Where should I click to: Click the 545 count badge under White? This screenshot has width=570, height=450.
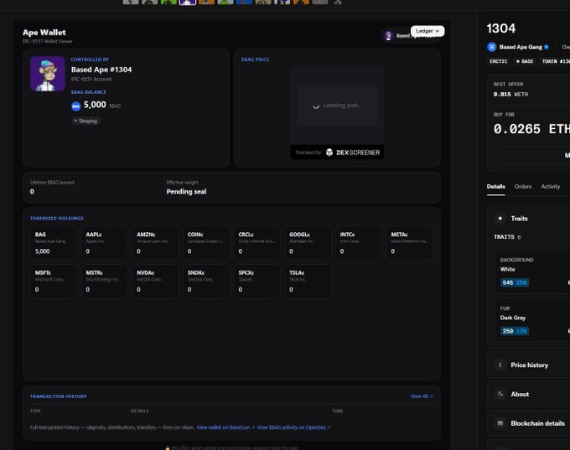(x=515, y=282)
